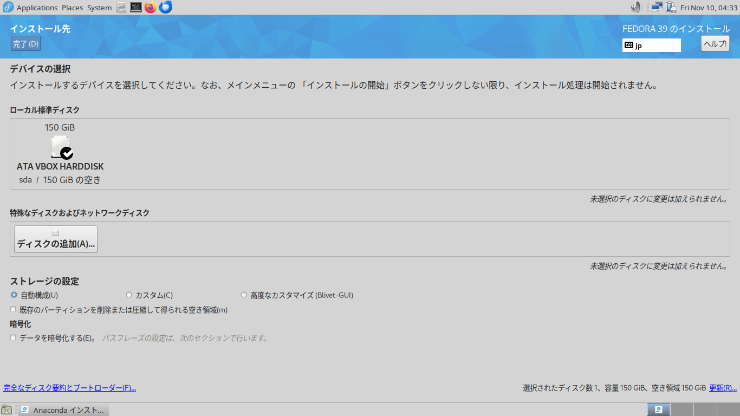
Task: Click the ATA VBOX HARDDISK label
Action: 60,166
